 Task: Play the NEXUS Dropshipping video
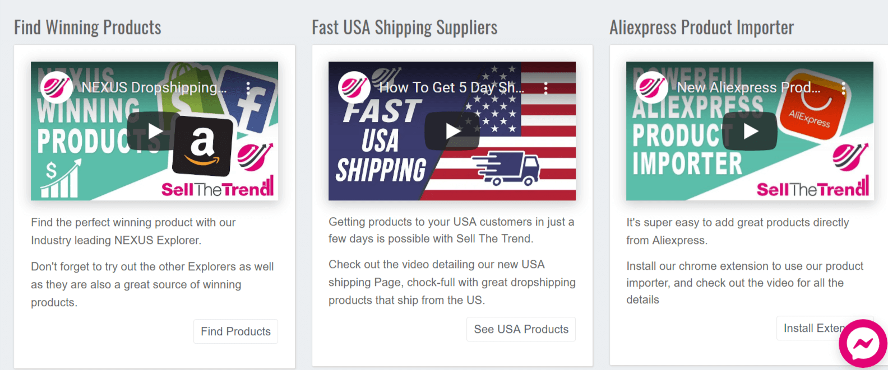154,132
